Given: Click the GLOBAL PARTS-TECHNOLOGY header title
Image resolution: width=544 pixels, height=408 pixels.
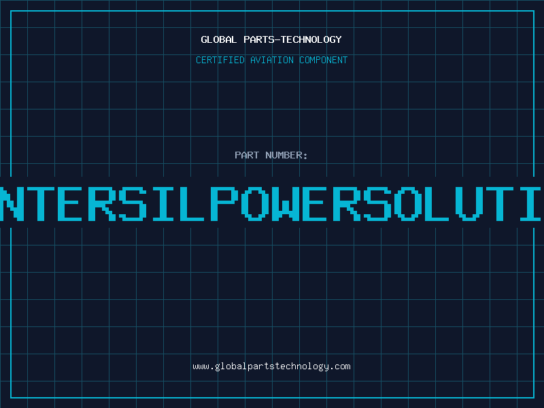Looking at the screenshot, I should [x=271, y=39].
